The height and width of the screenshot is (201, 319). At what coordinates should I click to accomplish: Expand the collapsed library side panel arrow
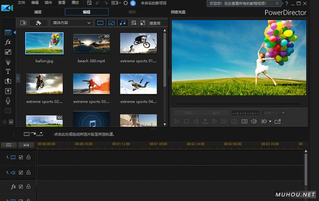18,78
